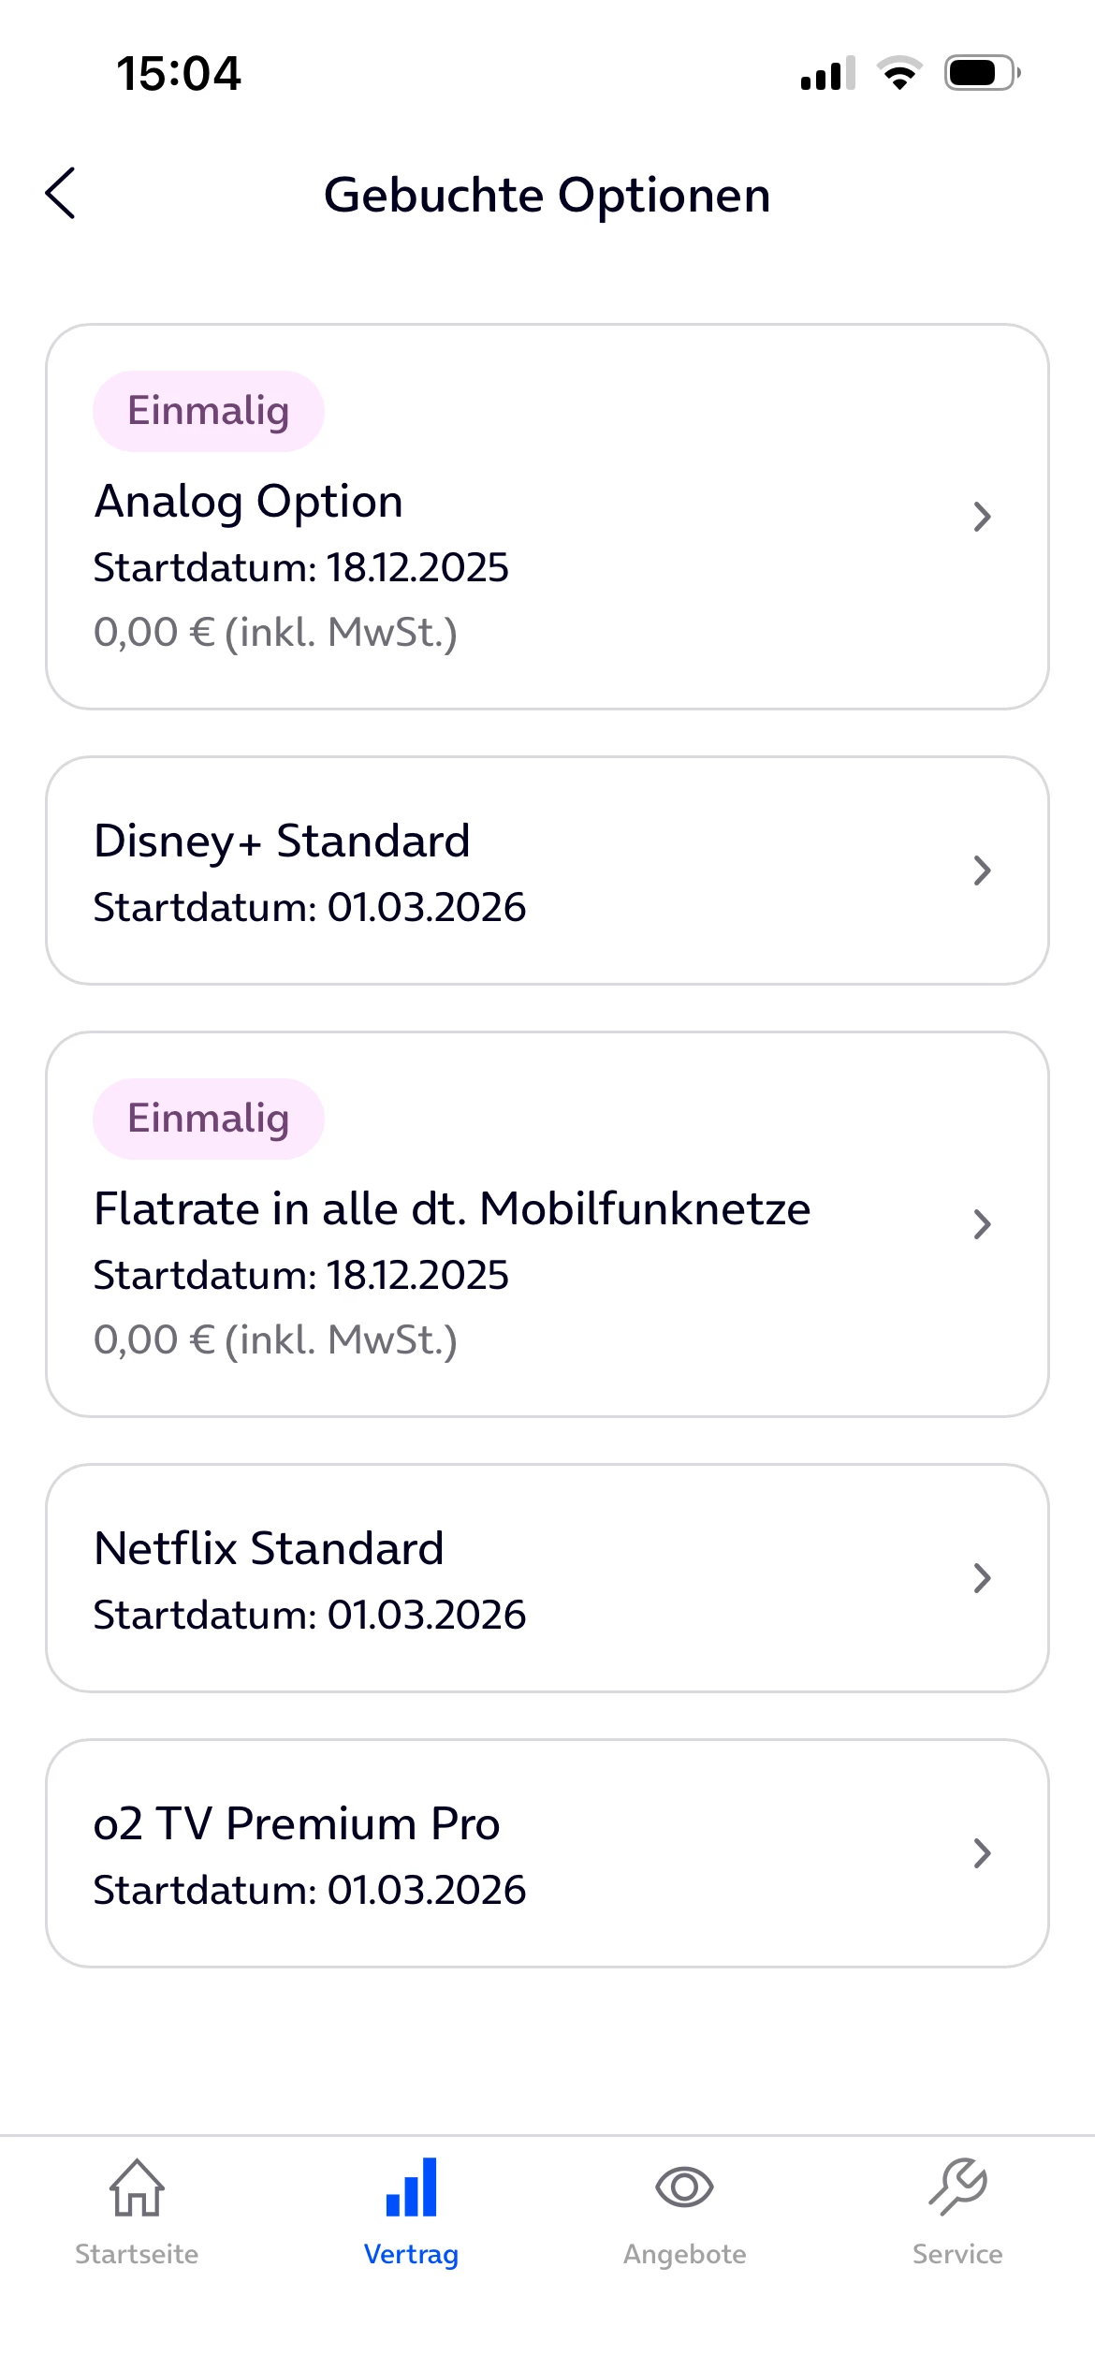Tap the back arrow icon
Viewport: 1095px width, 2370px height.
[61, 194]
